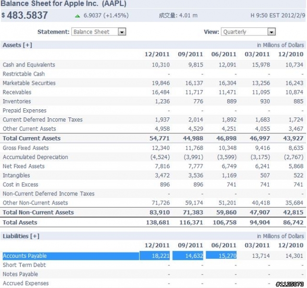
Task: Click Inventories value 1,236
Action: pyautogui.click(x=162, y=101)
